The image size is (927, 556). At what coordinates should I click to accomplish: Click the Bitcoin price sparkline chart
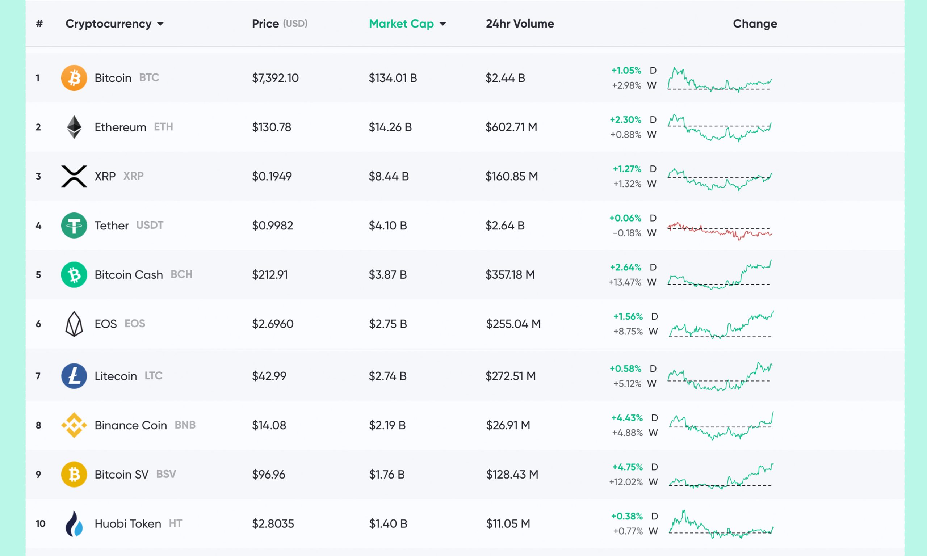(x=720, y=79)
